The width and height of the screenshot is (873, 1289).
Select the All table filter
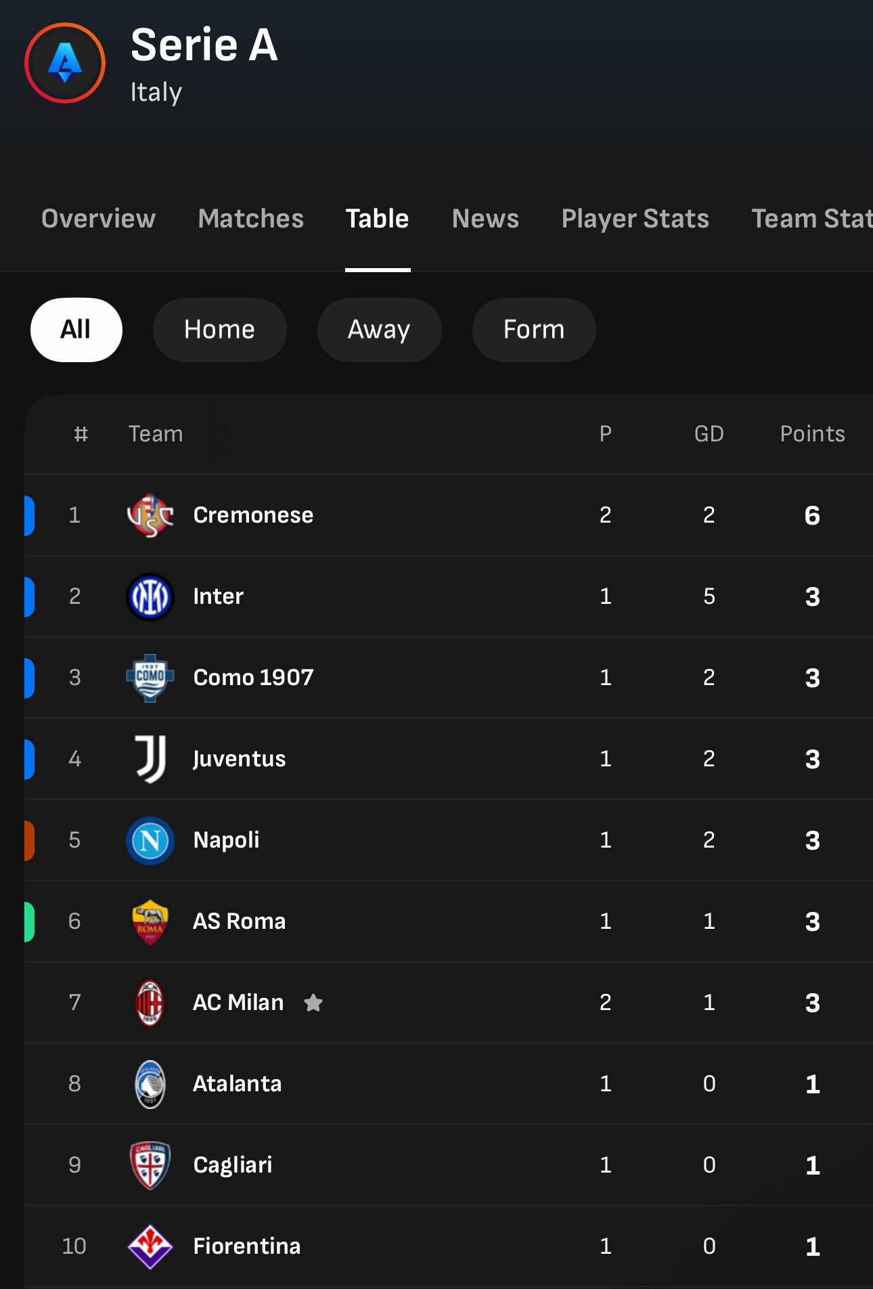pyautogui.click(x=76, y=330)
